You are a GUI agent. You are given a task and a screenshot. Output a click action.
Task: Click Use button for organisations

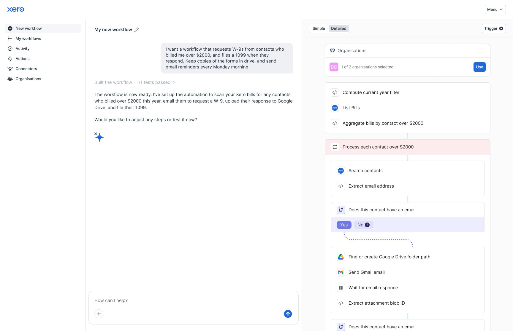click(479, 67)
